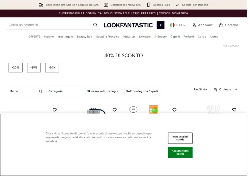Open the Uomo menu
The height and width of the screenshot is (176, 250).
click(x=214, y=37)
